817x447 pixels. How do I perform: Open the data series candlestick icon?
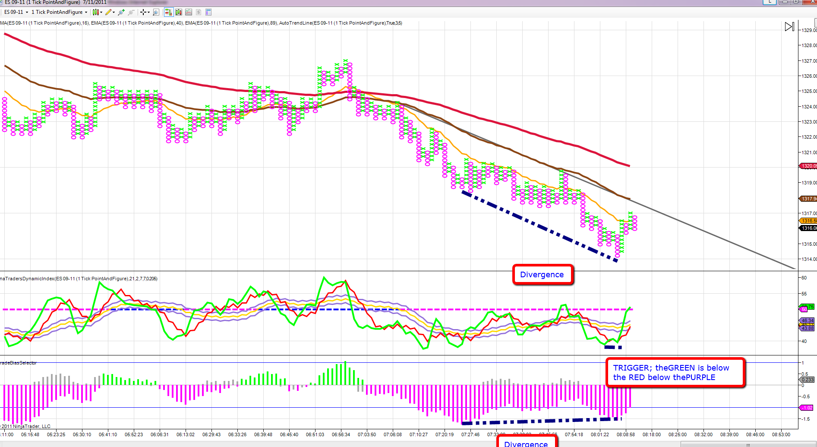click(178, 12)
